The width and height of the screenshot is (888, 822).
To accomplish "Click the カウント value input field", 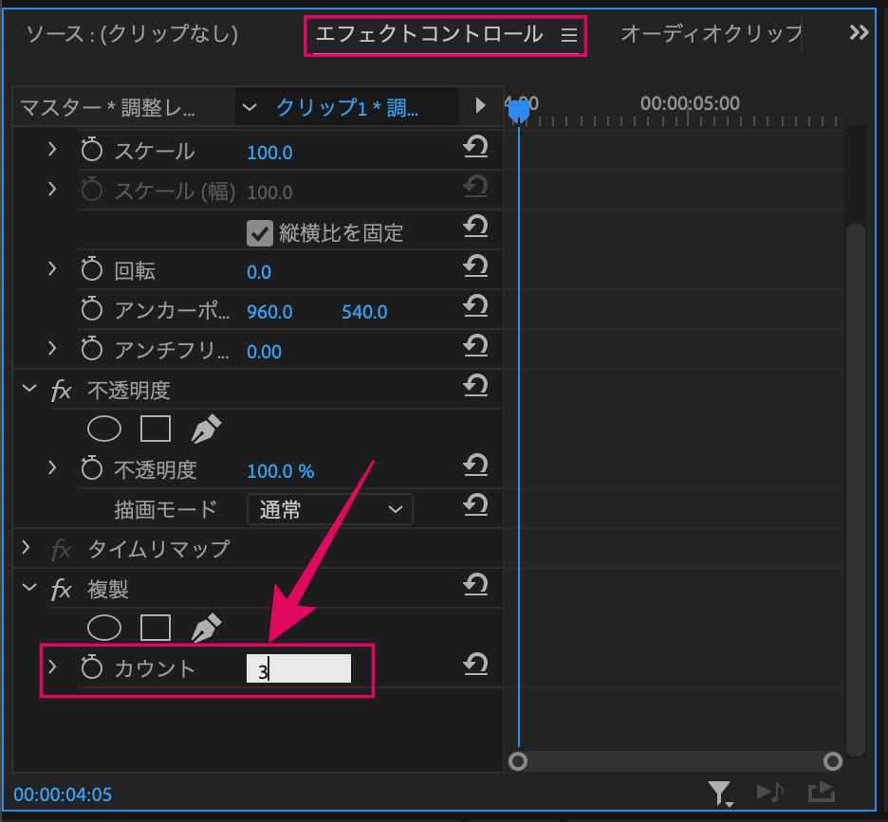I will [x=299, y=668].
